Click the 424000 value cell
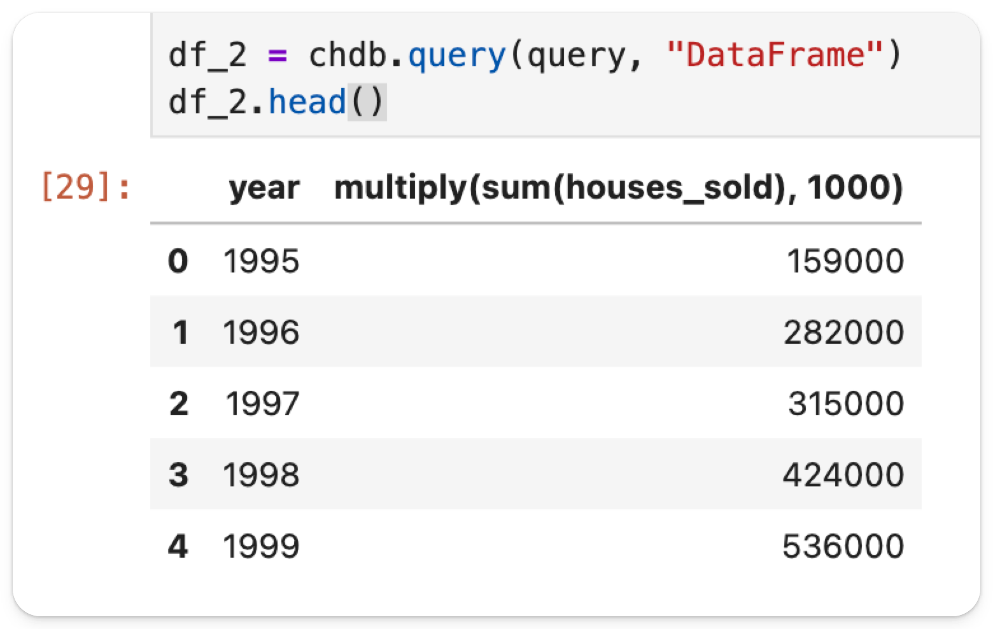Screen dimensions: 993x629 tap(843, 475)
